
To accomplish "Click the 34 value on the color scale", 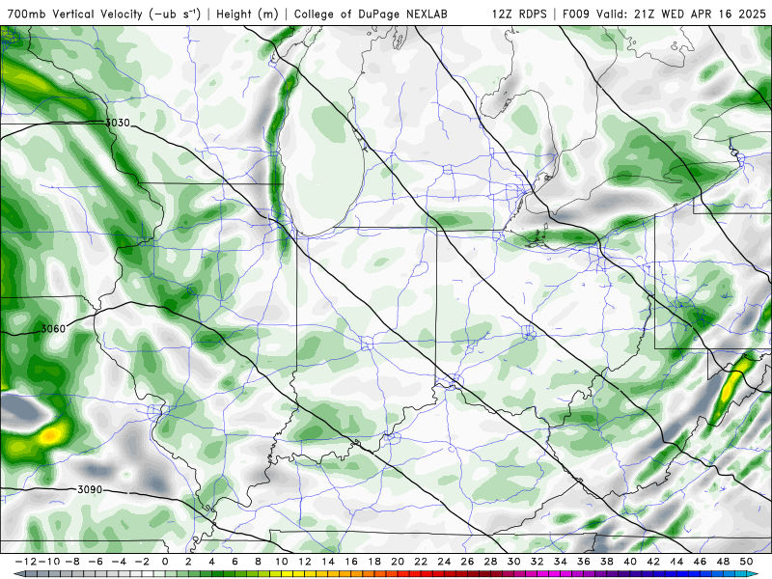I will coord(561,562).
